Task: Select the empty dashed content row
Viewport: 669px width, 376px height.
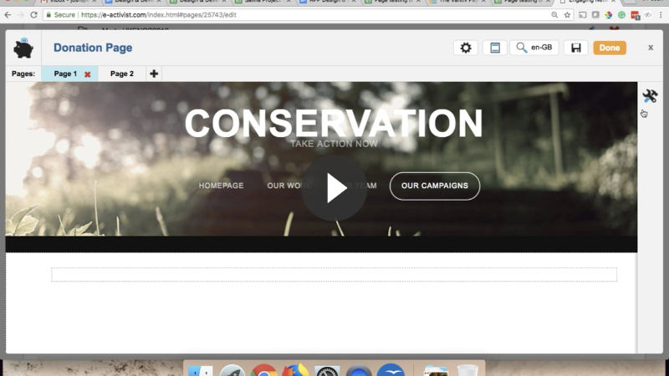Action: click(334, 275)
